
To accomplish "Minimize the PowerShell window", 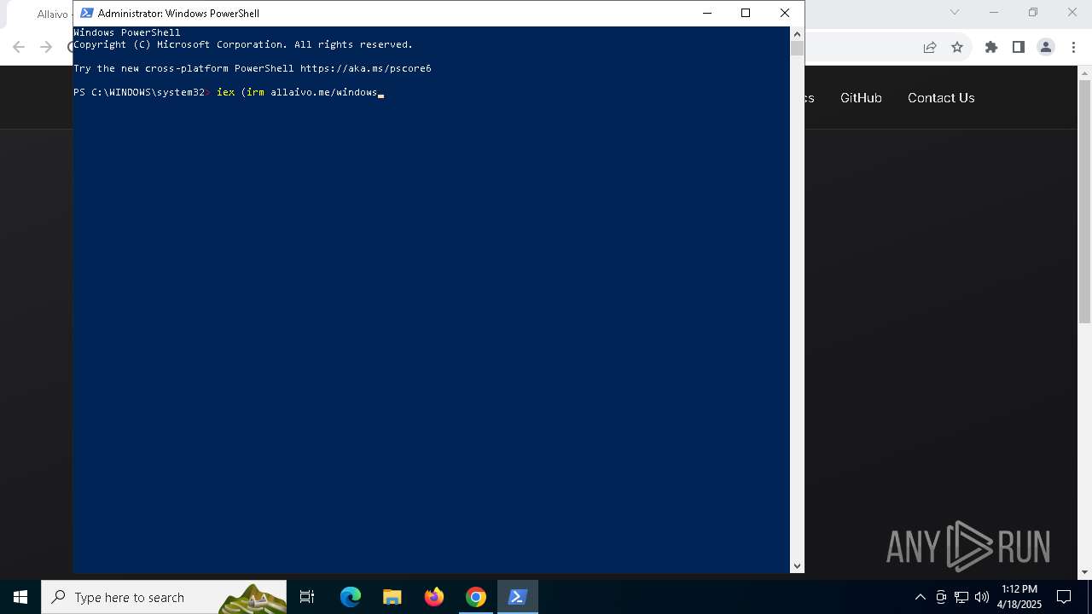I will click(x=706, y=13).
